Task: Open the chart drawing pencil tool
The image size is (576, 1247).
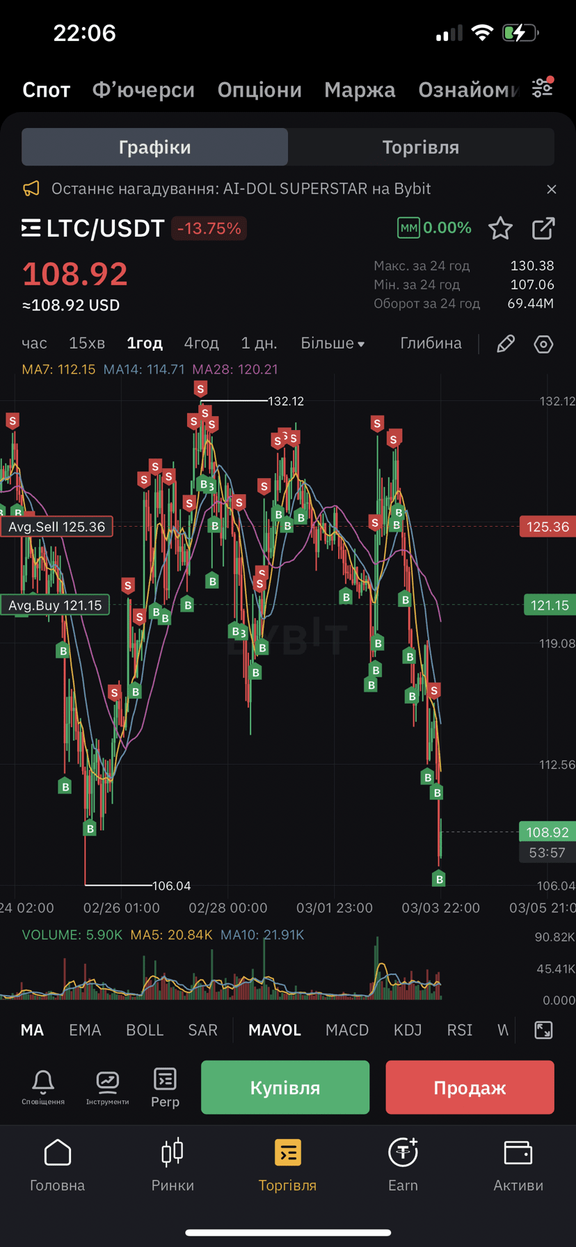Action: 506,344
